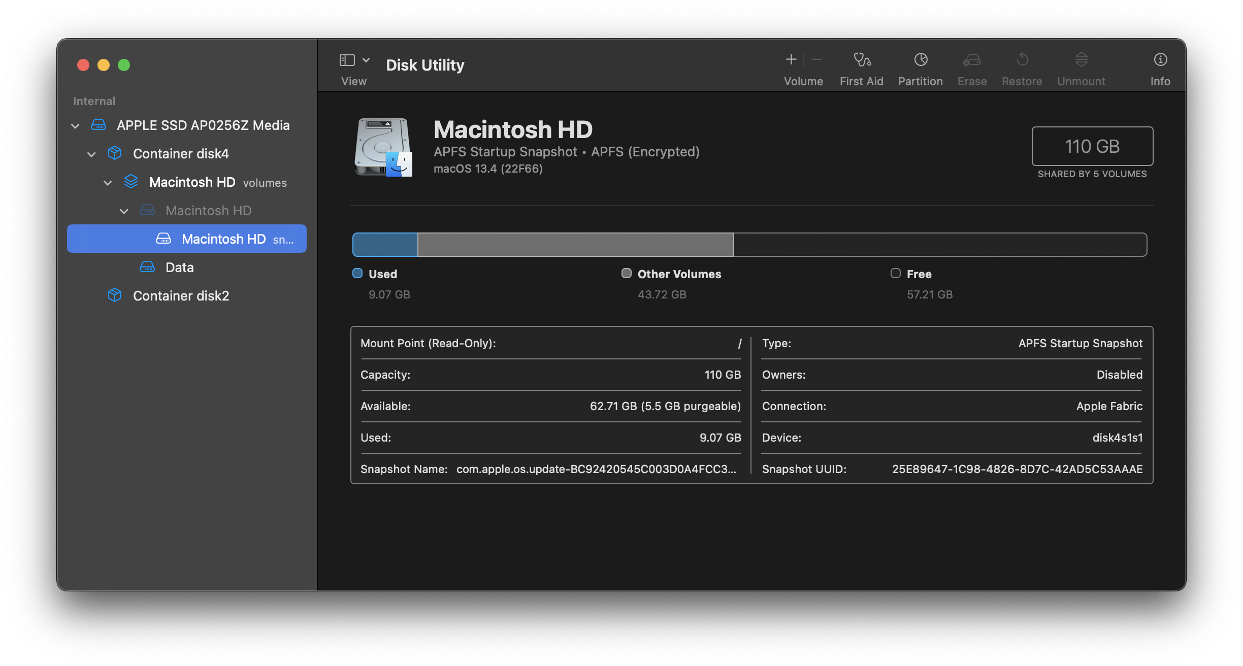Screen dimensions: 1243x666
Task: Click the First Aid stethoscope icon
Action: pyautogui.click(x=862, y=60)
